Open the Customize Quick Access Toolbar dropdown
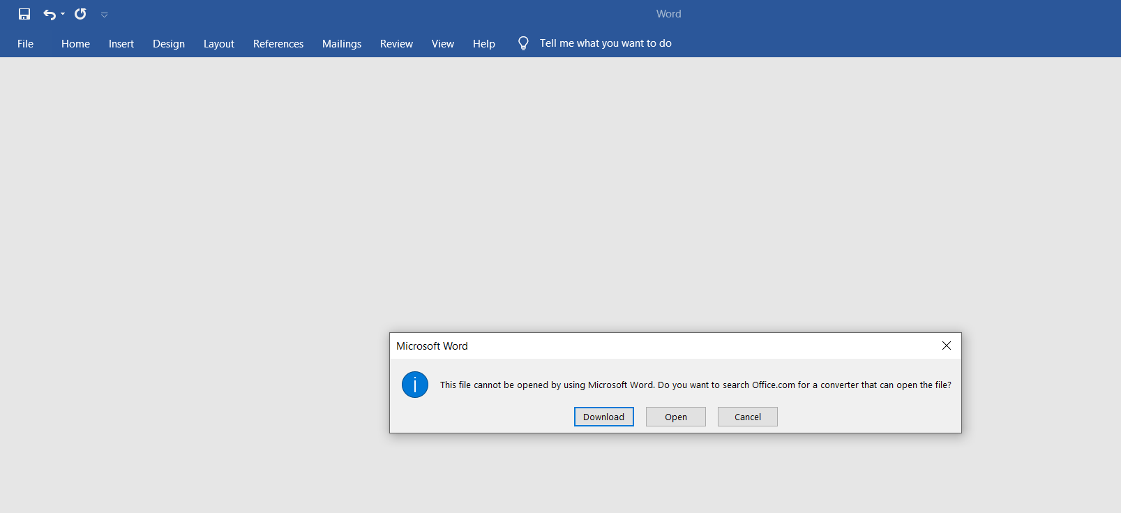 pyautogui.click(x=105, y=15)
